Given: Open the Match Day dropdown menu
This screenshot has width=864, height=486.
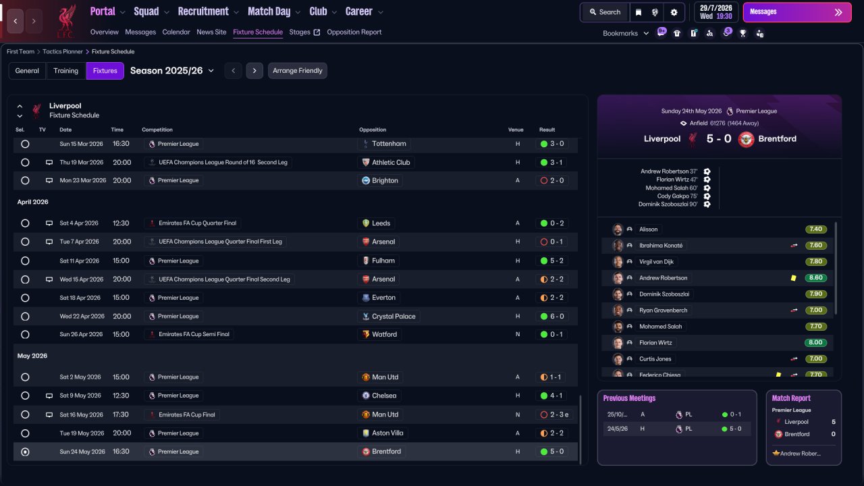Looking at the screenshot, I should tap(274, 11).
